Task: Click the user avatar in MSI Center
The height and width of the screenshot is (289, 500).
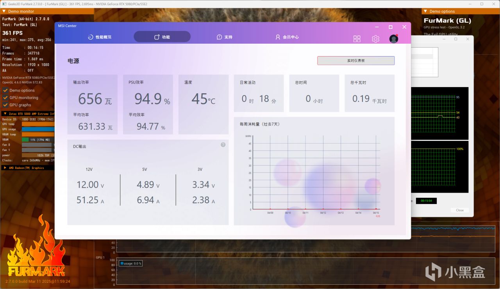Action: click(x=394, y=39)
